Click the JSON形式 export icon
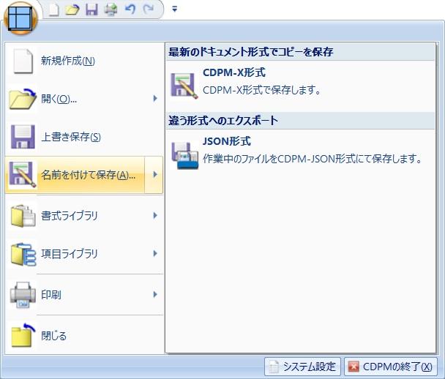The height and width of the screenshot is (379, 445). (x=184, y=155)
